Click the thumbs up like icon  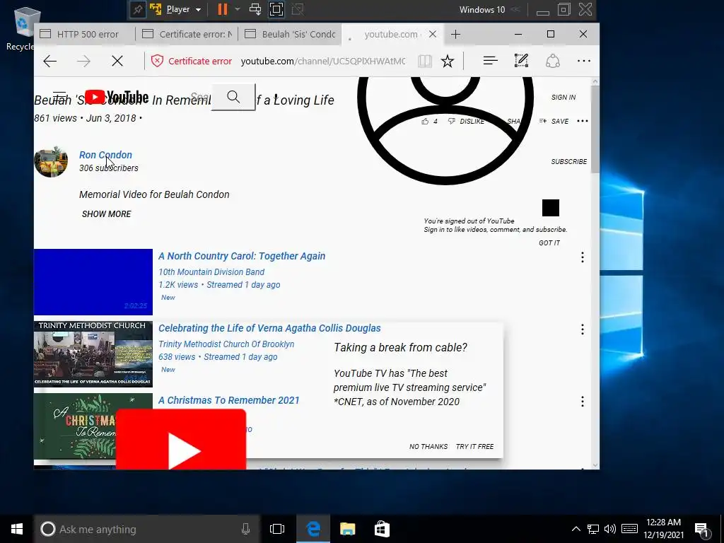tap(425, 121)
